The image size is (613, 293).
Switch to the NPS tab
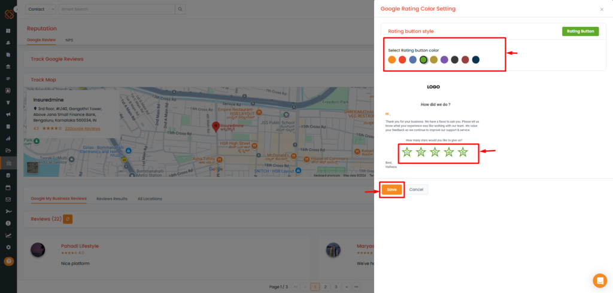point(69,40)
